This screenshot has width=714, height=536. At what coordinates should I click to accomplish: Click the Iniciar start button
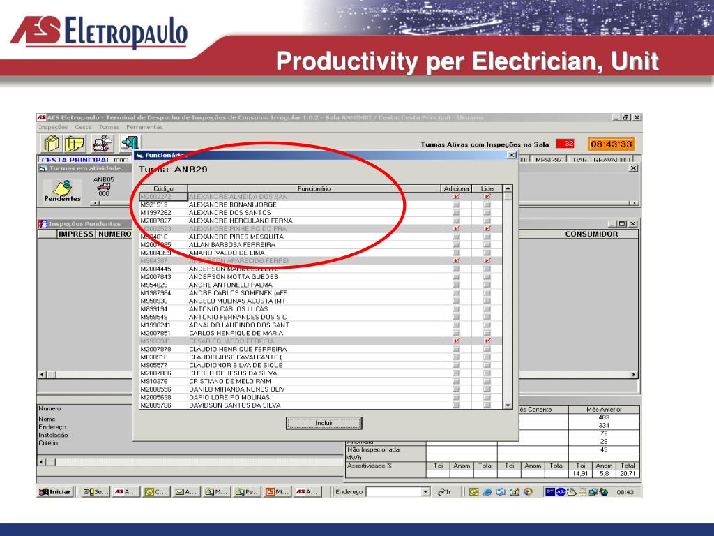[x=55, y=492]
